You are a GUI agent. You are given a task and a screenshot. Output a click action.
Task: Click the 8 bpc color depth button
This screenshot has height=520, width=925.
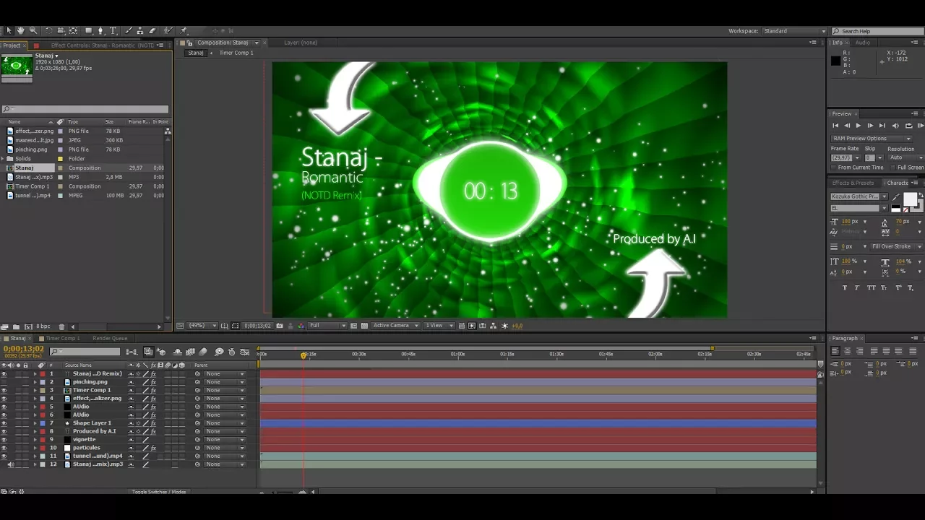(43, 326)
